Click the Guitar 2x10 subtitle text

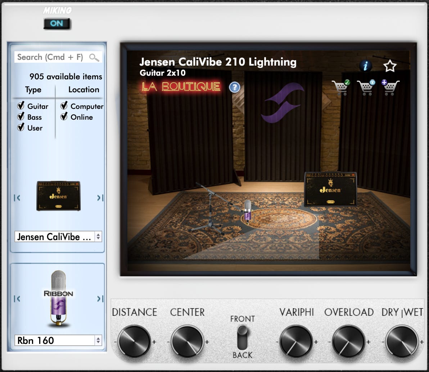coord(163,73)
